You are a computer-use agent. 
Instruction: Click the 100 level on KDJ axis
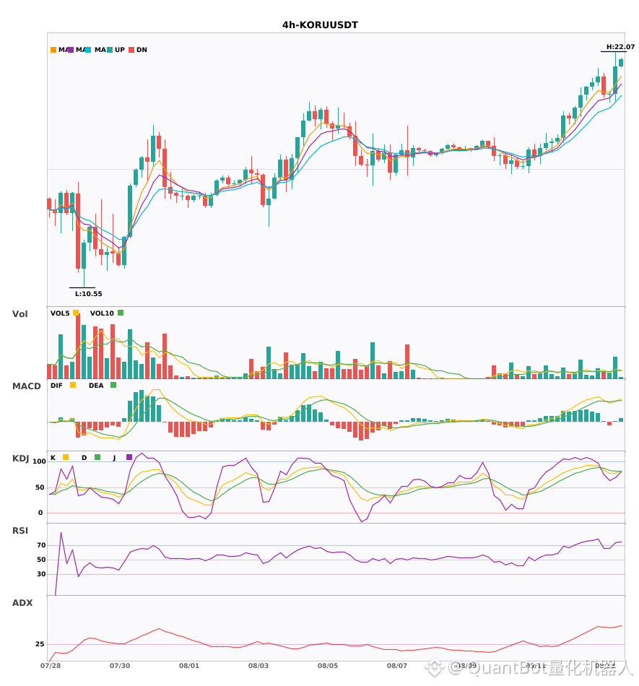pyautogui.click(x=40, y=461)
